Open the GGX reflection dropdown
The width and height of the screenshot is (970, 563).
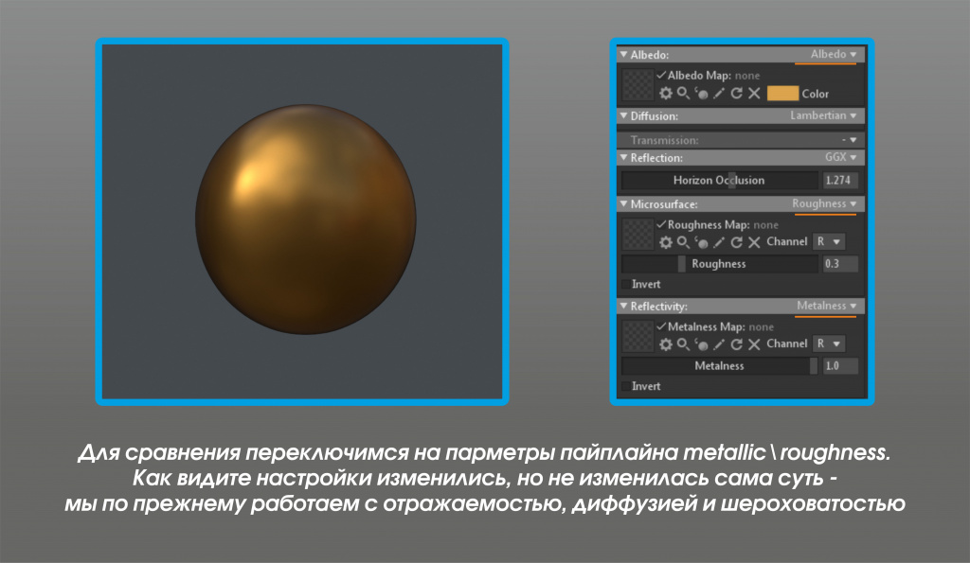coord(841,158)
